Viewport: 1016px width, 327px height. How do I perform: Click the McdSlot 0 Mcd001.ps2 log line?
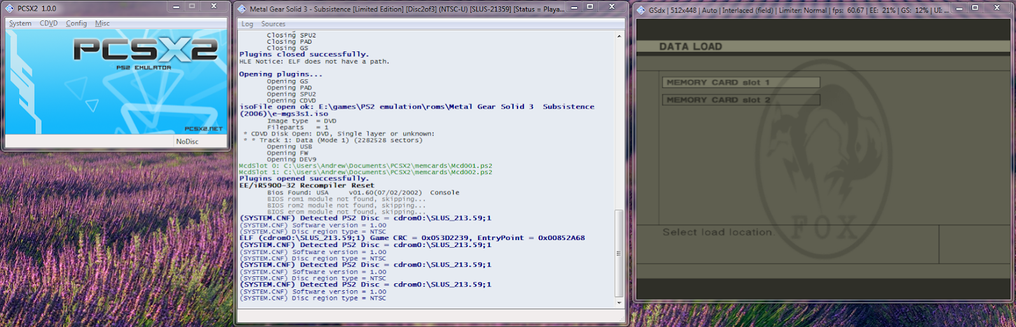[x=366, y=166]
